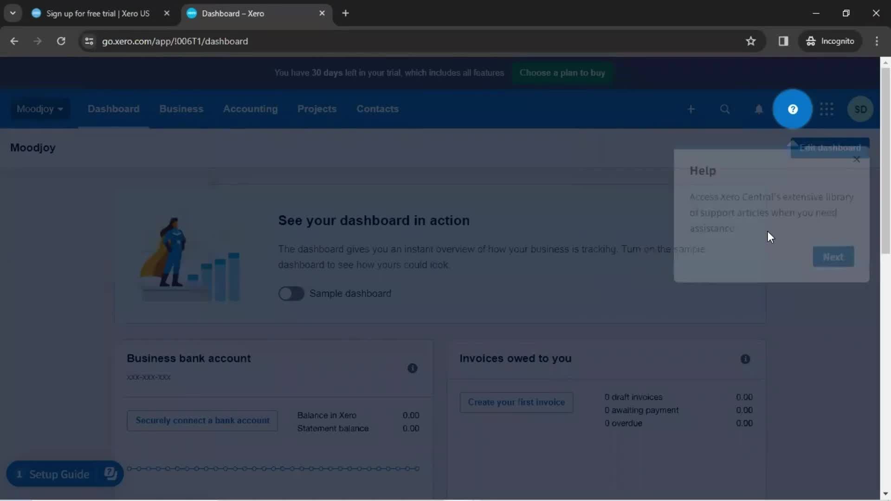Open the browser side panel icon

point(783,41)
